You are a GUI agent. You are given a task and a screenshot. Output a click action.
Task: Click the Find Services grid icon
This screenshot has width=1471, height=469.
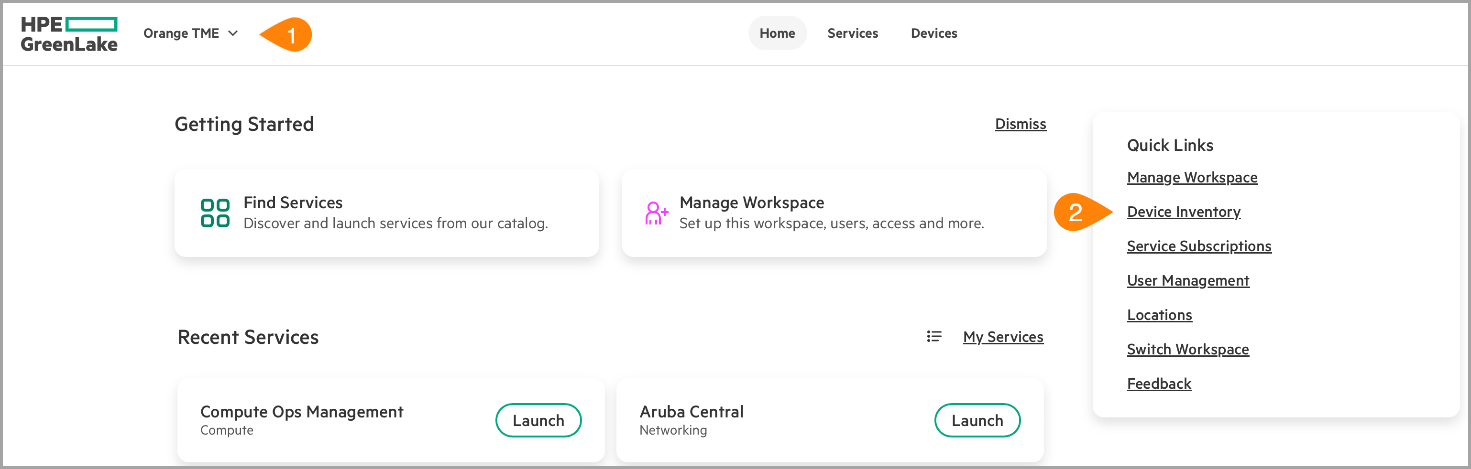[215, 213]
